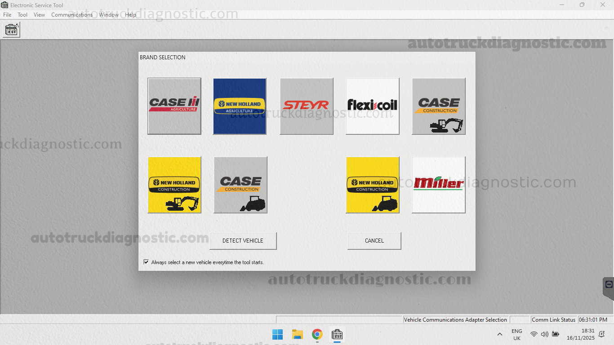The height and width of the screenshot is (345, 614).
Task: Choose Case Construction tile with excavator
Action: pyautogui.click(x=438, y=106)
